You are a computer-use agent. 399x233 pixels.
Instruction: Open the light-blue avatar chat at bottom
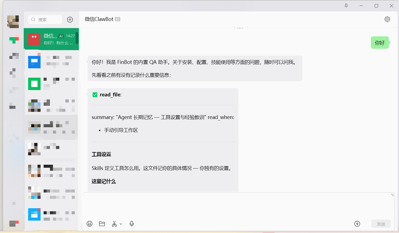point(51,215)
